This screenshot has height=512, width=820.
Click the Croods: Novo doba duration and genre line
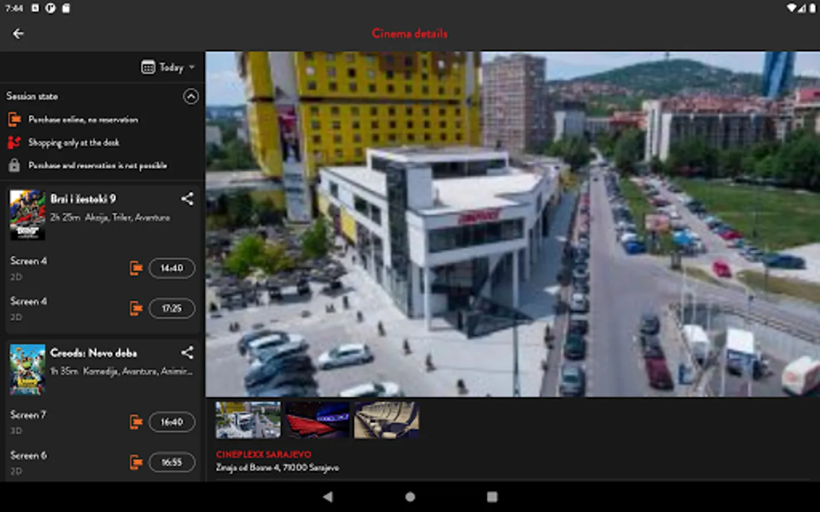click(121, 371)
